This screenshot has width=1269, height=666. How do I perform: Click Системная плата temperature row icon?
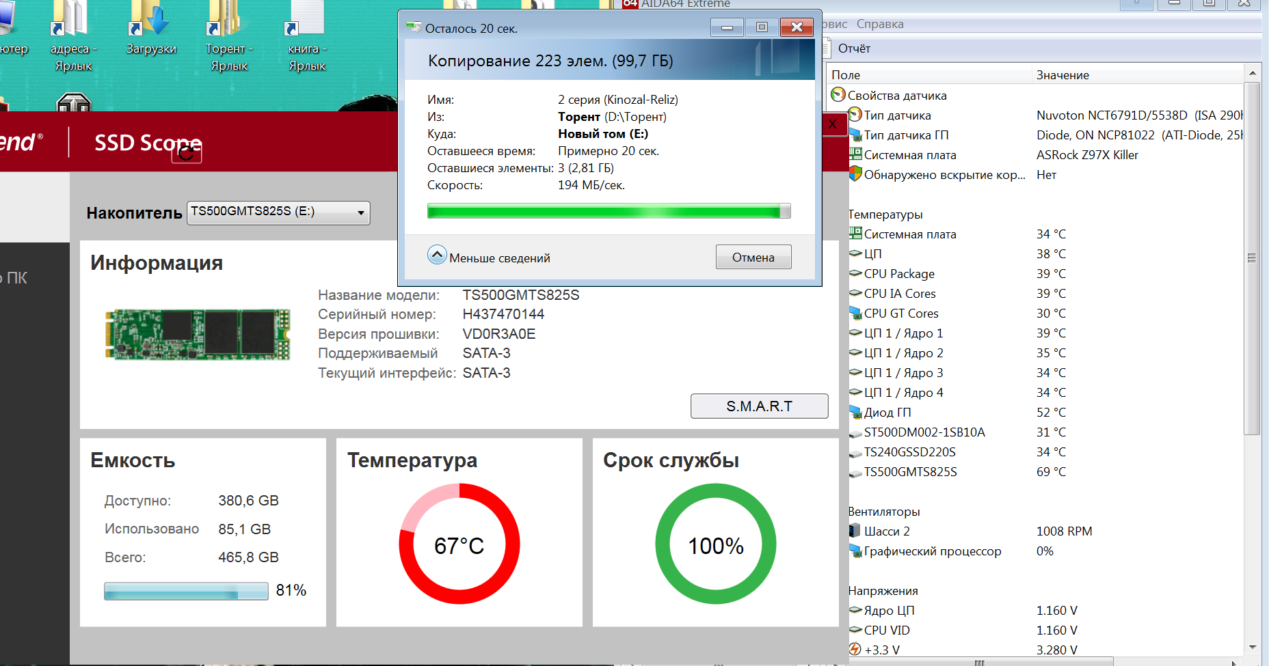pos(855,234)
